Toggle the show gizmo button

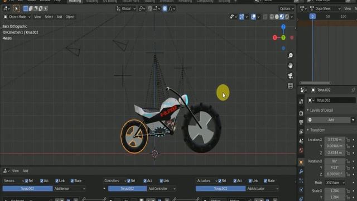[x=242, y=17]
